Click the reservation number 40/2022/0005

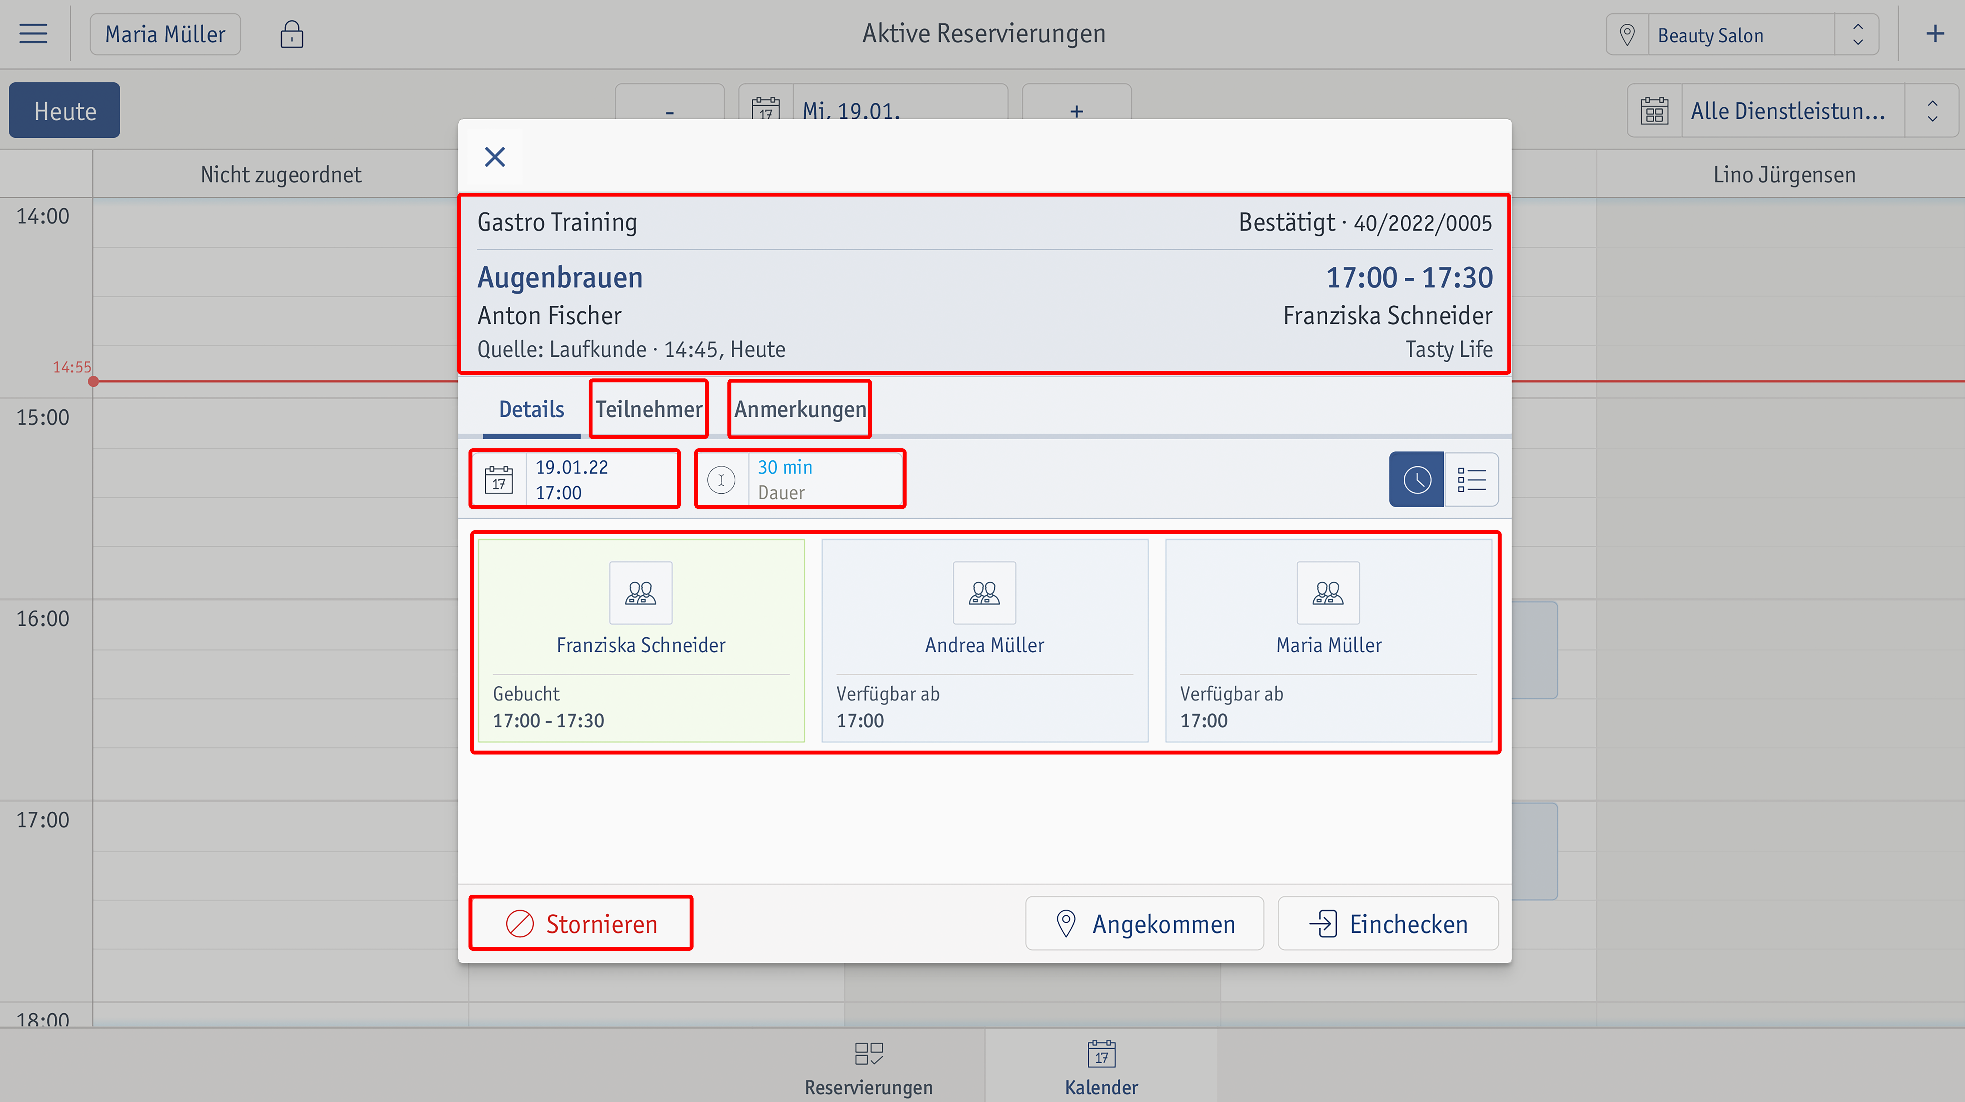coord(1423,223)
